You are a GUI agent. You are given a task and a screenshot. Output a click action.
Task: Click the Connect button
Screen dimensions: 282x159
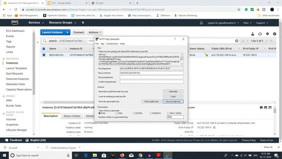[78, 32]
